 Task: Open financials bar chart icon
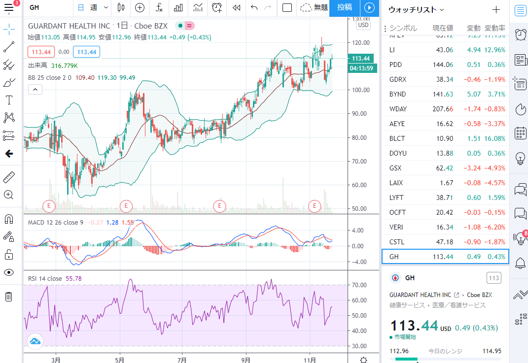[178, 7]
